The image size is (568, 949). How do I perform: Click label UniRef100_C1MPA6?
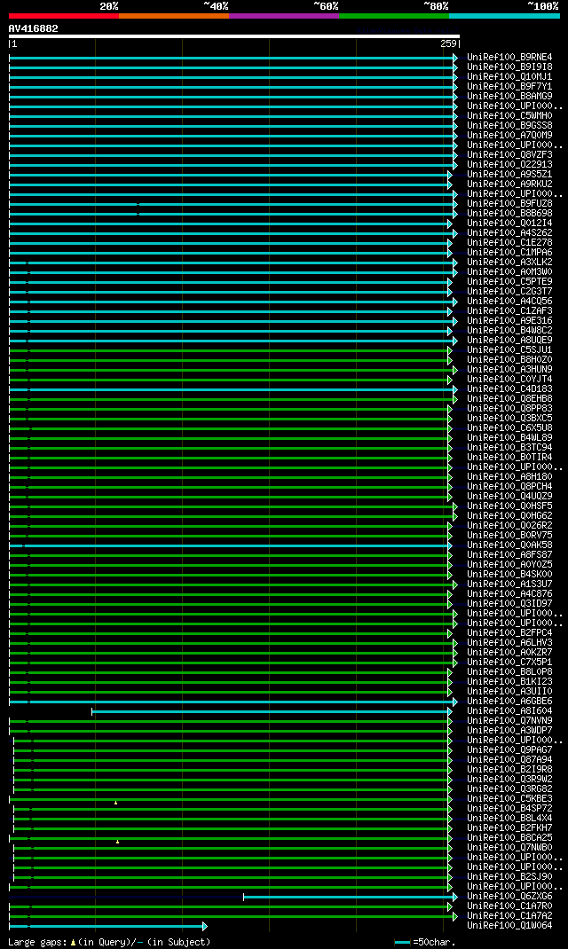click(509, 253)
